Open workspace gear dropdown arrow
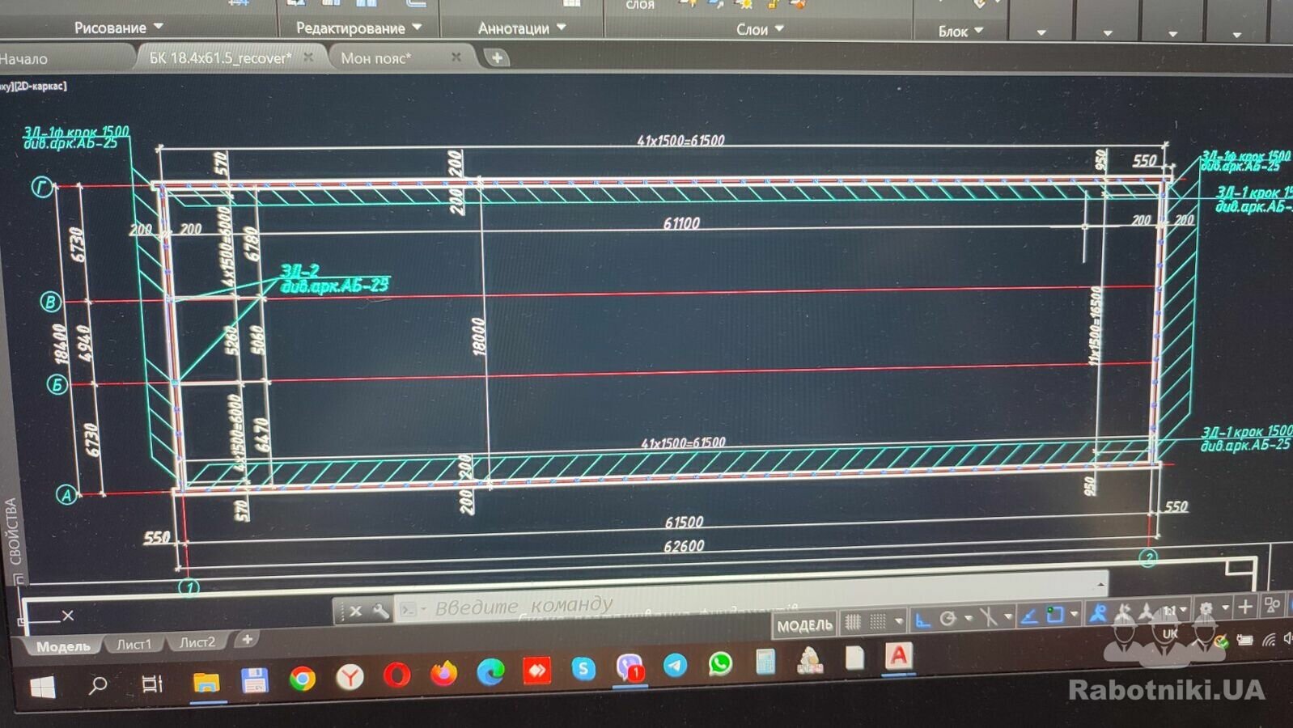This screenshot has width=1293, height=728. tap(1225, 607)
